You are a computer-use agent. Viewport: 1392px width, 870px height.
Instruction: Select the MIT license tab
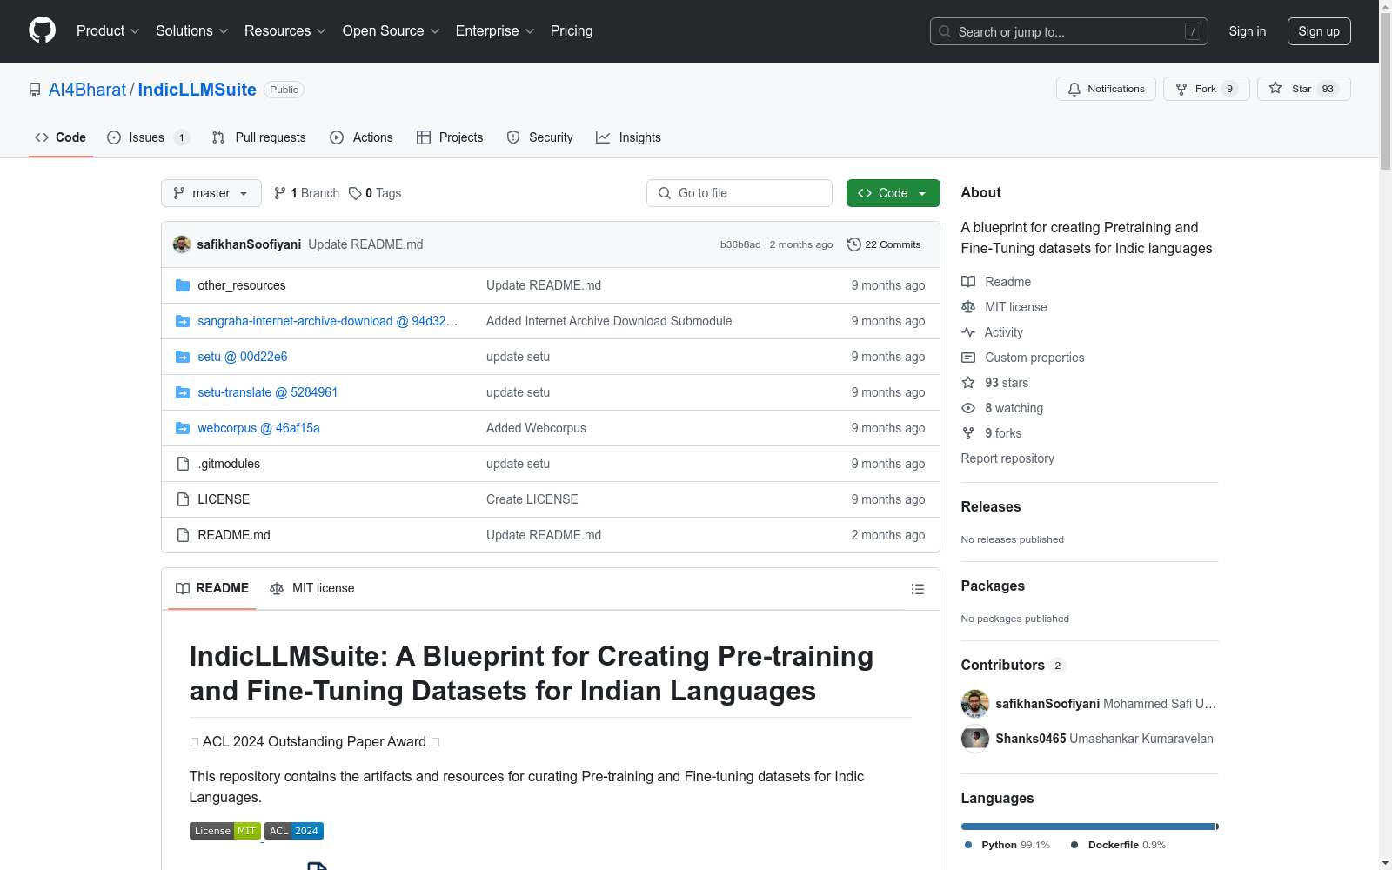[x=312, y=588]
